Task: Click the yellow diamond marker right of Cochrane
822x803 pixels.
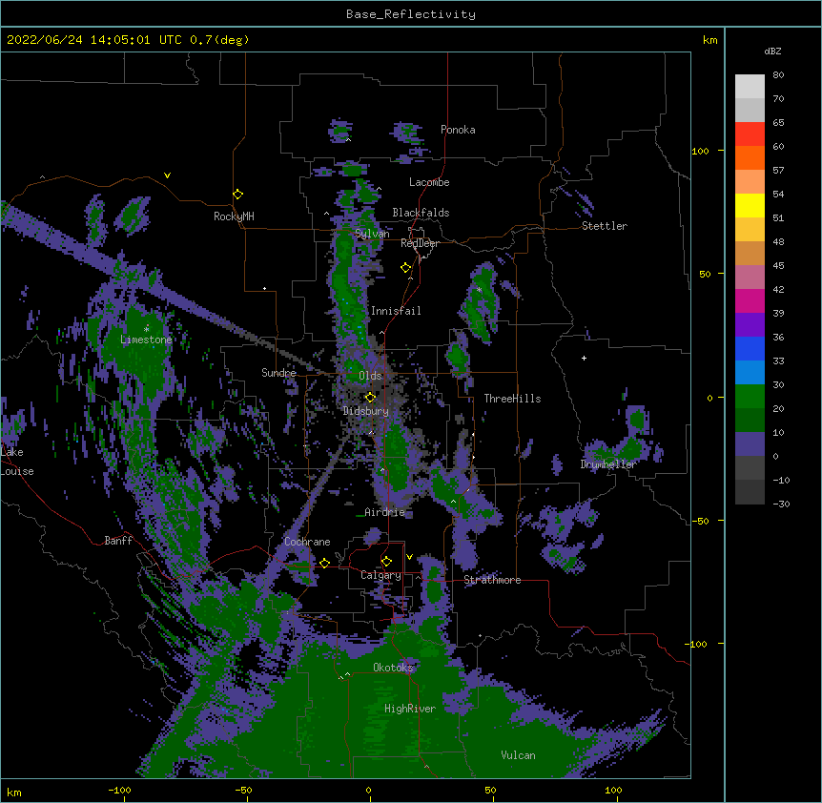Action: click(324, 563)
